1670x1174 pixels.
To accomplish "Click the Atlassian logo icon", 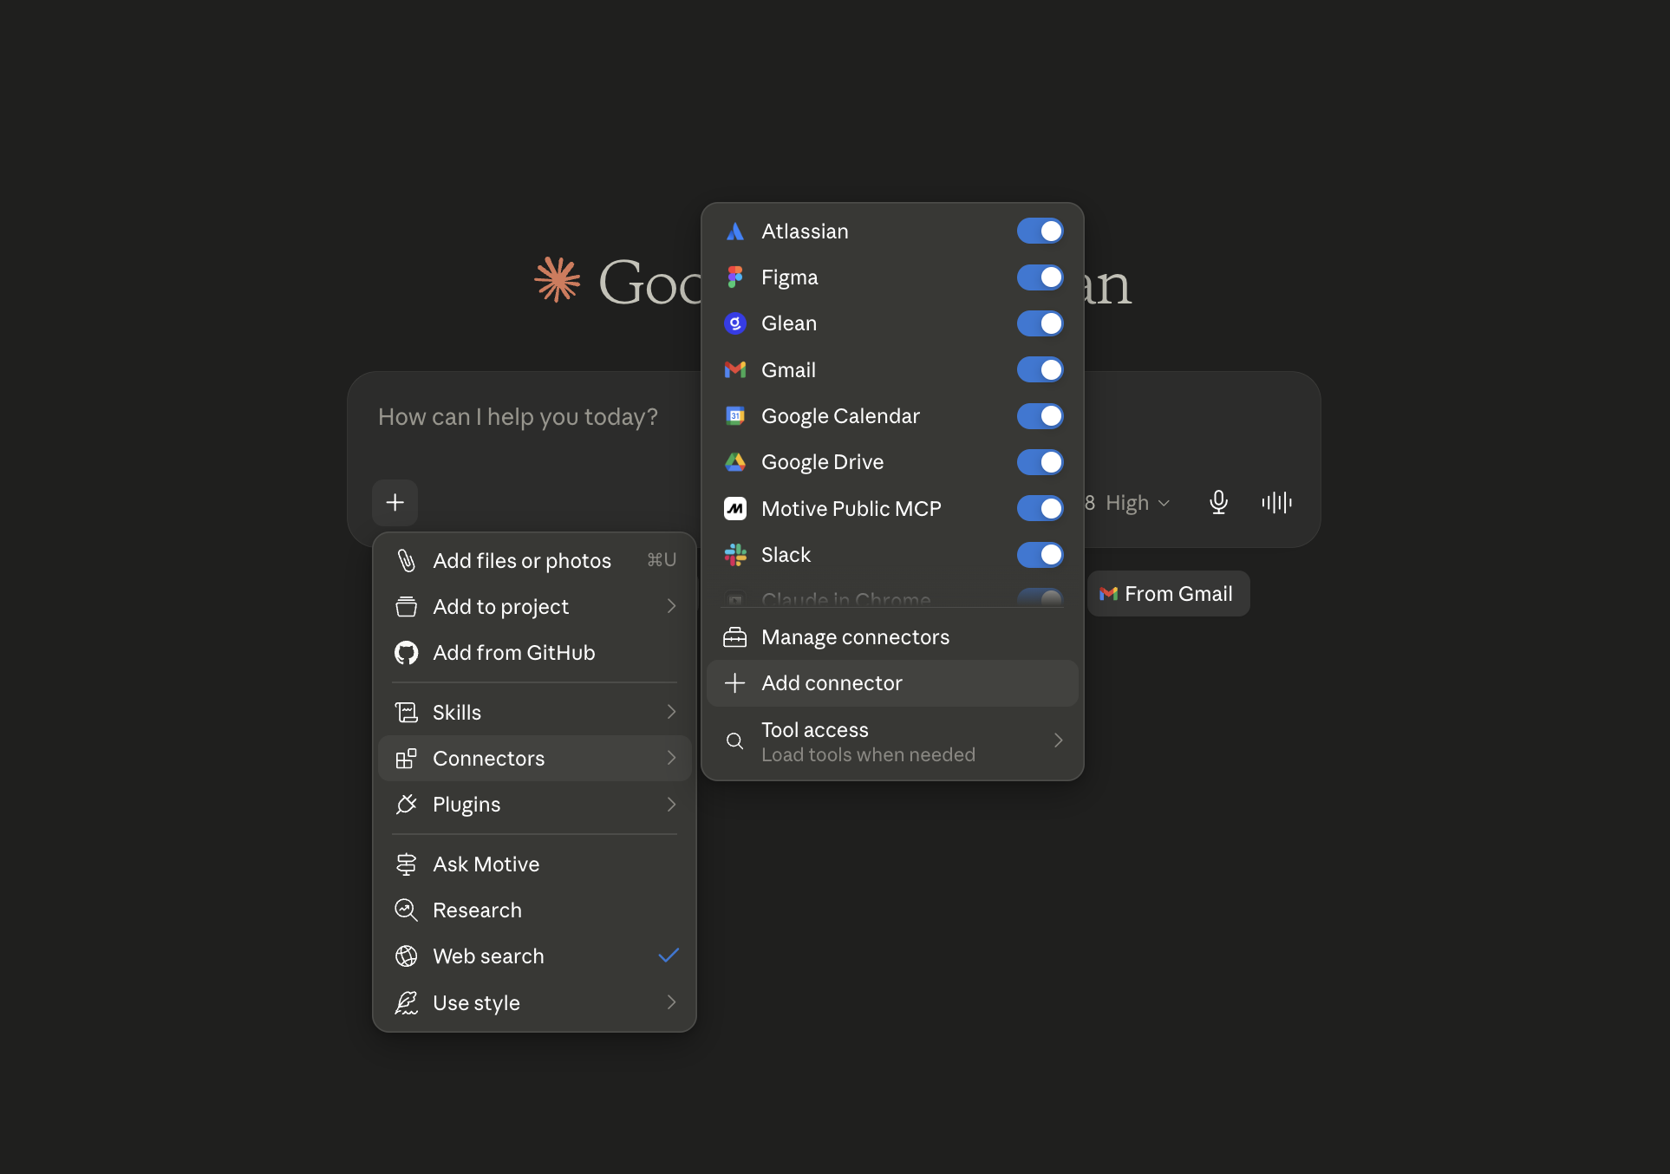I will click(735, 232).
